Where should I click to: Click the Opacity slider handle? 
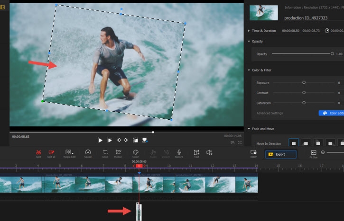point(332,54)
